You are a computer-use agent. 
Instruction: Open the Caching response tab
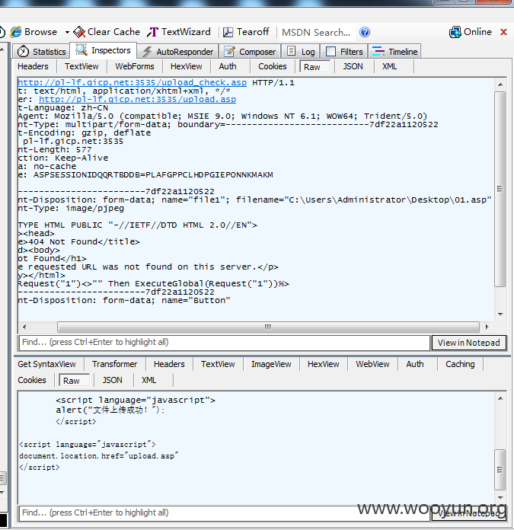click(x=460, y=364)
